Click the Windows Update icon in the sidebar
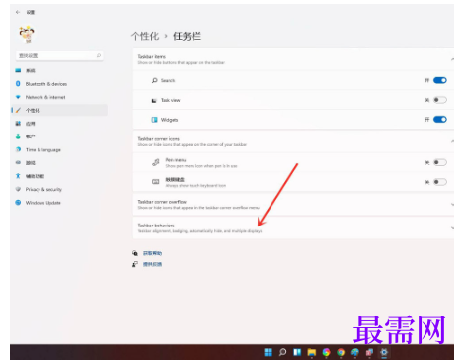Image resolution: width=464 pixels, height=361 pixels. 18,203
